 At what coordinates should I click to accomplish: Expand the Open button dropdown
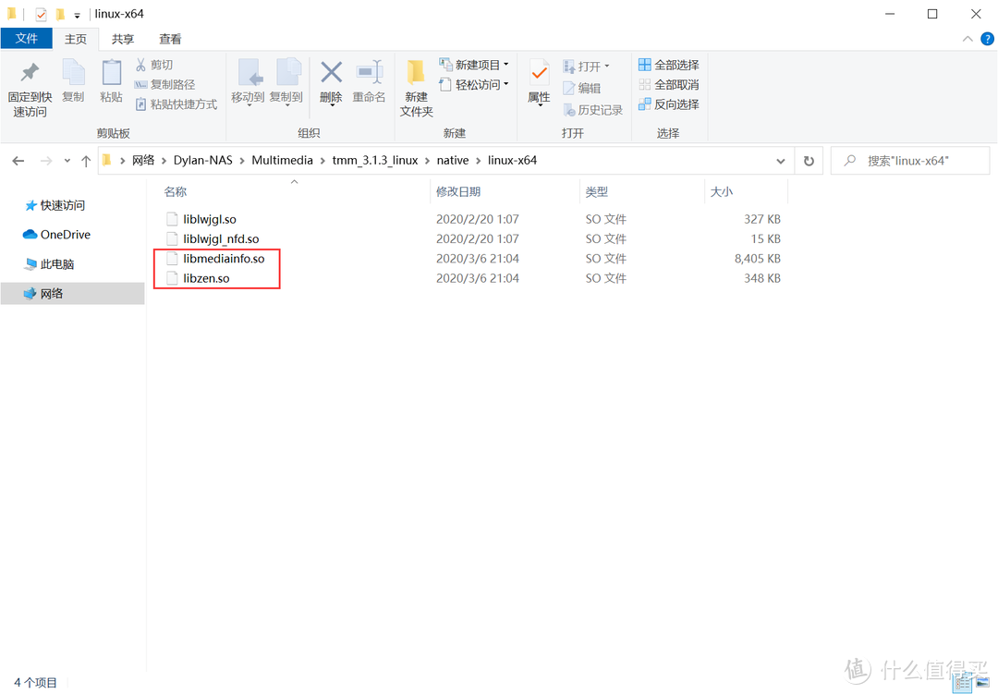[606, 67]
